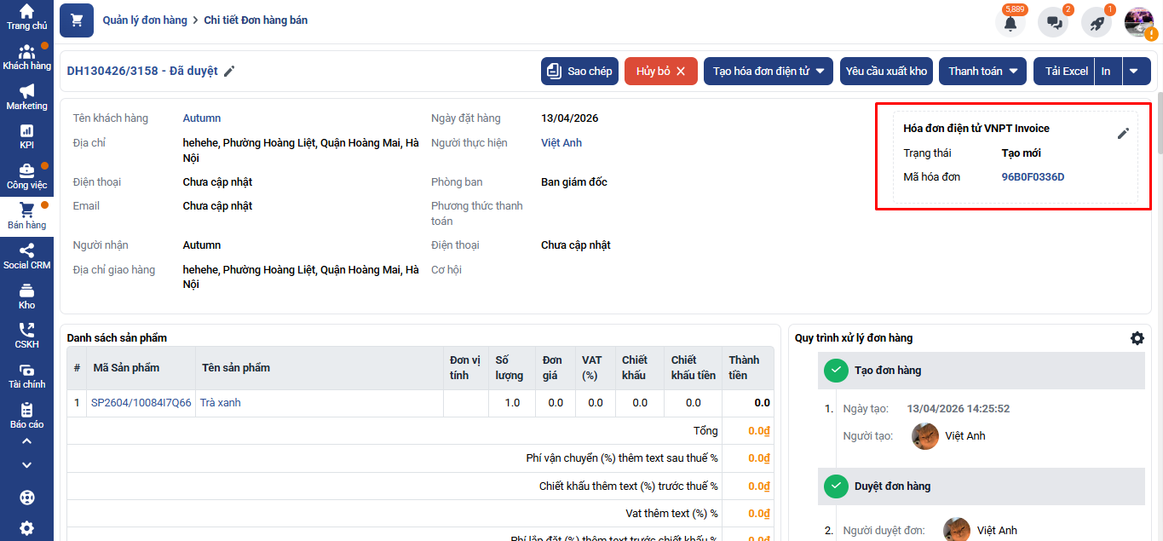
Task: Open the chat messages icon
Action: [x=1053, y=23]
